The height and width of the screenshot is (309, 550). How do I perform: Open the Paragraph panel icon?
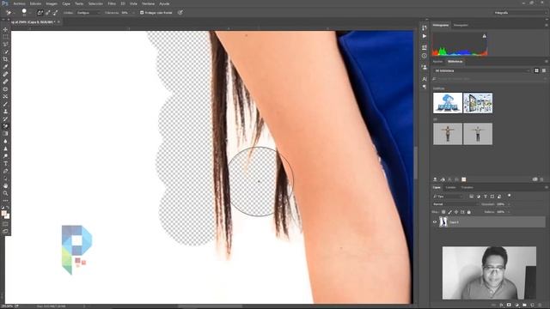[x=425, y=87]
